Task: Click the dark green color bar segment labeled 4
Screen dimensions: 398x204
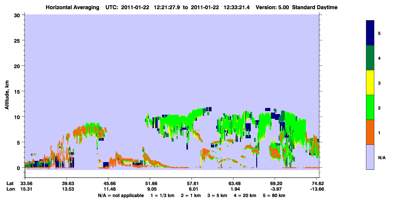Action: (370, 58)
